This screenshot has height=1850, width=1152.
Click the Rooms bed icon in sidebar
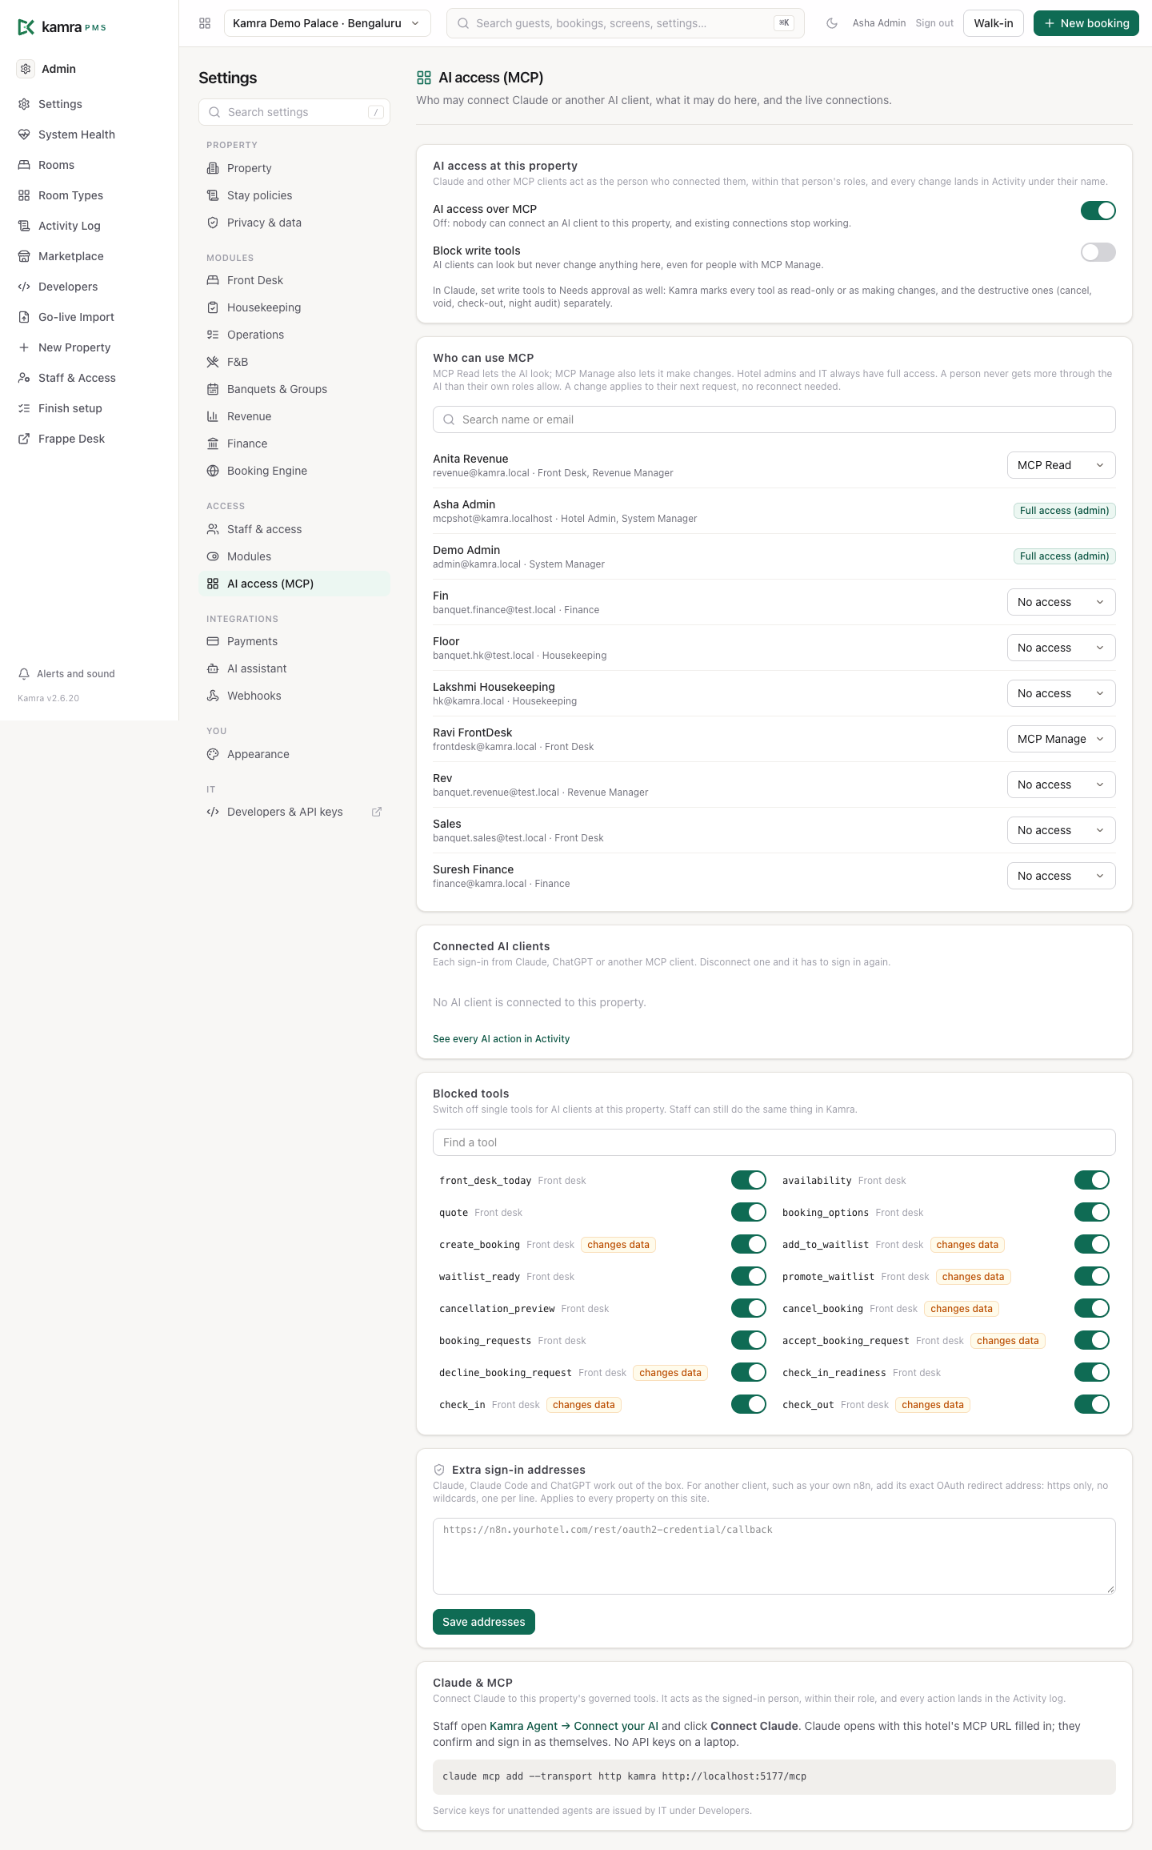coord(24,165)
